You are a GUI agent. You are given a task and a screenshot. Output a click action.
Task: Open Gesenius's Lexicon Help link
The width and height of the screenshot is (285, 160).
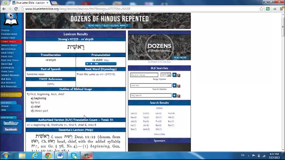(x=89, y=130)
